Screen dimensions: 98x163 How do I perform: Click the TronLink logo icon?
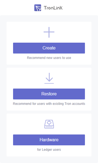(x=38, y=8)
